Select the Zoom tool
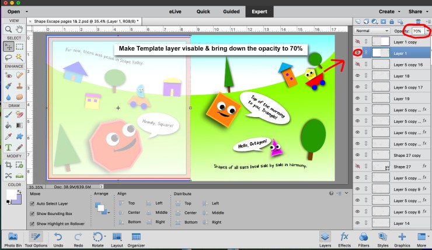Viewport: 432px width, 250px height. (x=8, y=30)
